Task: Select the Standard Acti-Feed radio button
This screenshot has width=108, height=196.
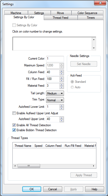Action: (x=72, y=82)
